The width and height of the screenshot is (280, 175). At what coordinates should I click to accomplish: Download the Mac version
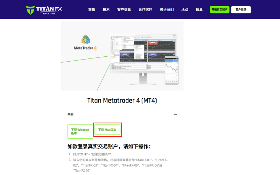107,129
